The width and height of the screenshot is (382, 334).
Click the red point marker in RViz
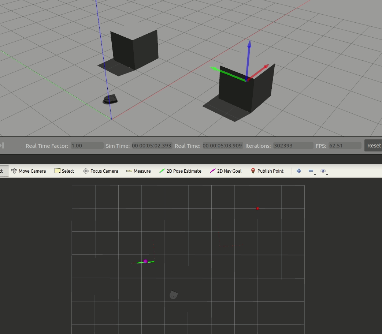click(257, 209)
